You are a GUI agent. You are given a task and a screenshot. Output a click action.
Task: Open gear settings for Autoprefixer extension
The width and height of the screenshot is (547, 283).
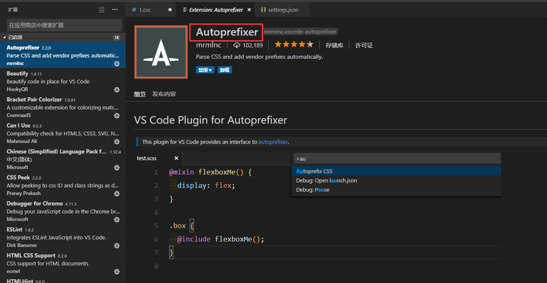point(117,64)
